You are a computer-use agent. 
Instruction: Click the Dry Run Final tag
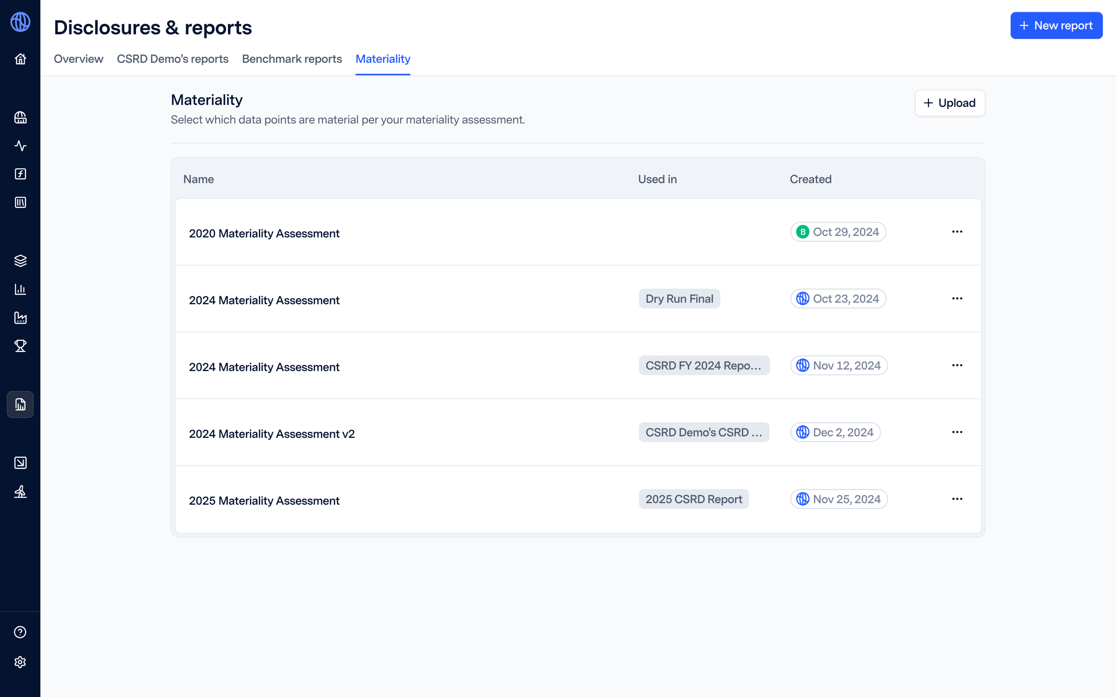pyautogui.click(x=679, y=299)
